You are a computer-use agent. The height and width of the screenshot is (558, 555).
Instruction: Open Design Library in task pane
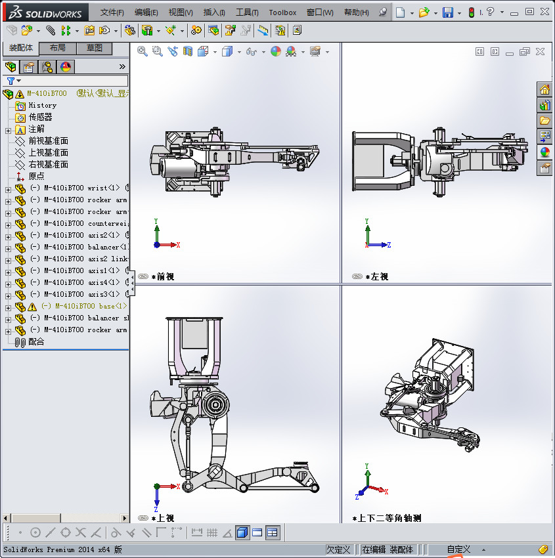544,105
